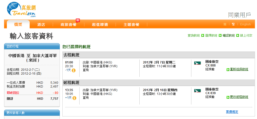Open the 機票 tab
257x119 pixels.
click(x=18, y=24)
